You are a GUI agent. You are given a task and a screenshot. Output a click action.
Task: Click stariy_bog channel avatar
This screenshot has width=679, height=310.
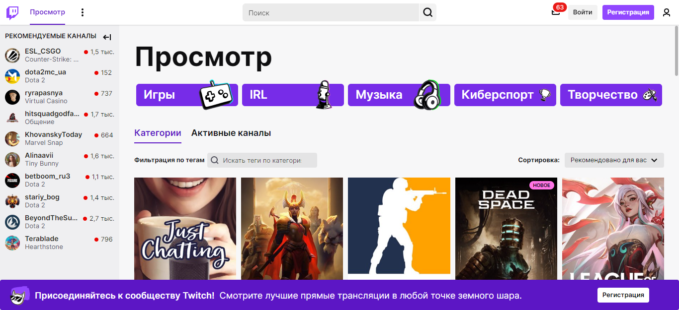[12, 201]
